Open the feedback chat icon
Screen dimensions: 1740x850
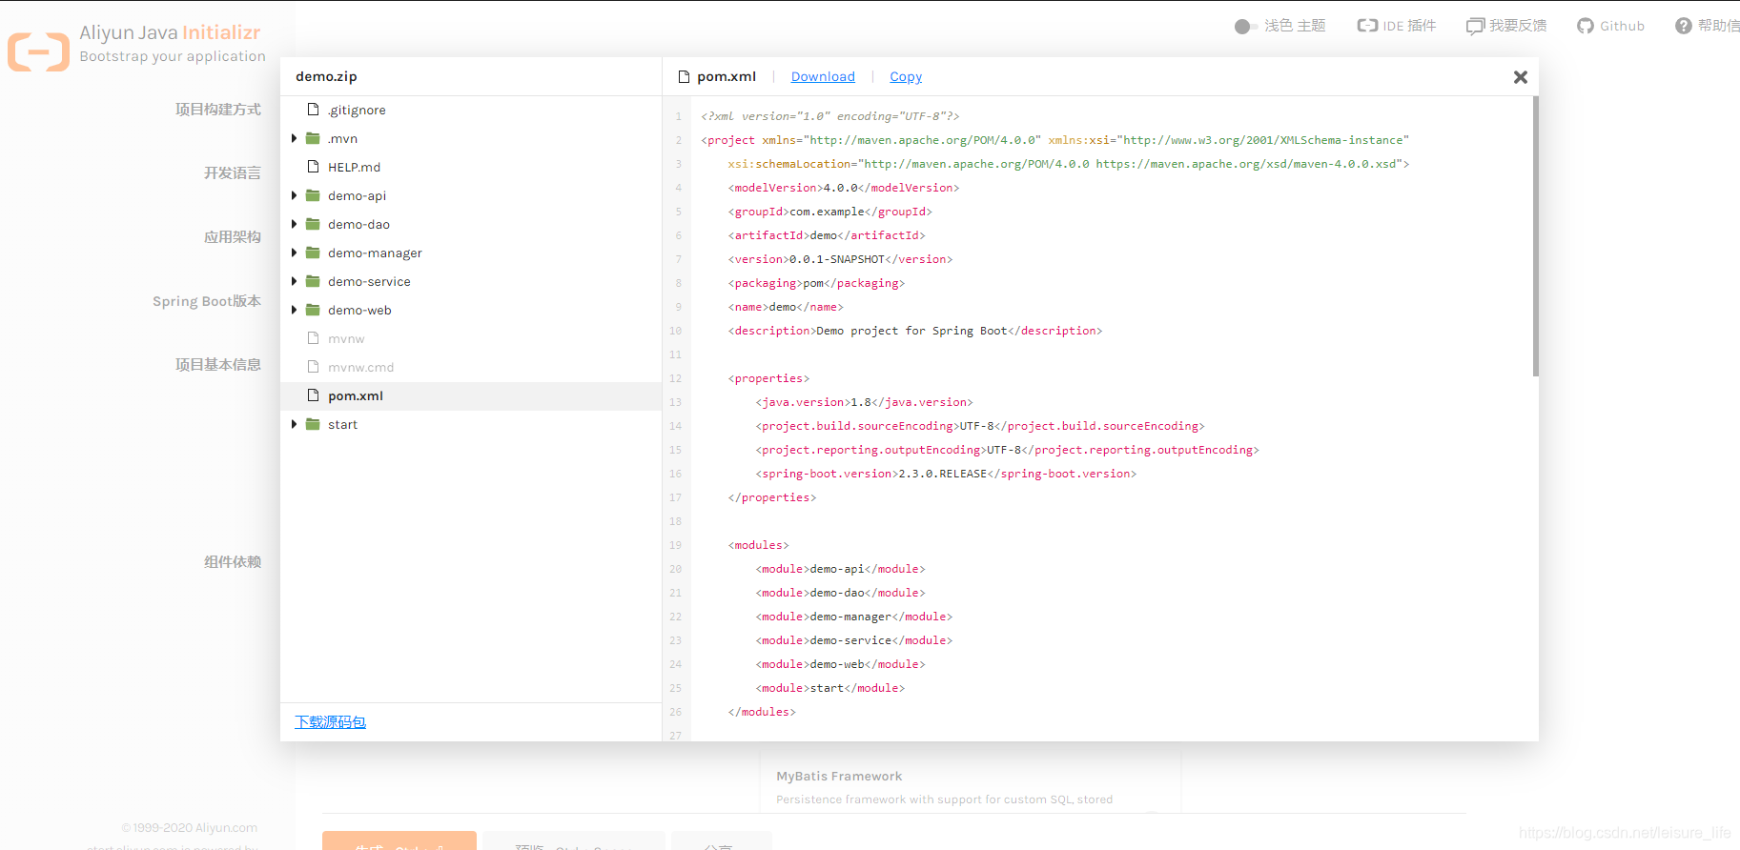(x=1476, y=26)
